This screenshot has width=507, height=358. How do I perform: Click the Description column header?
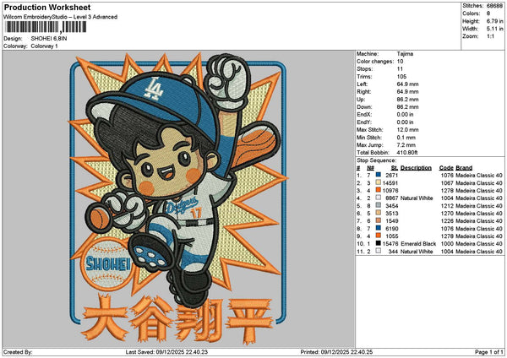coord(416,168)
